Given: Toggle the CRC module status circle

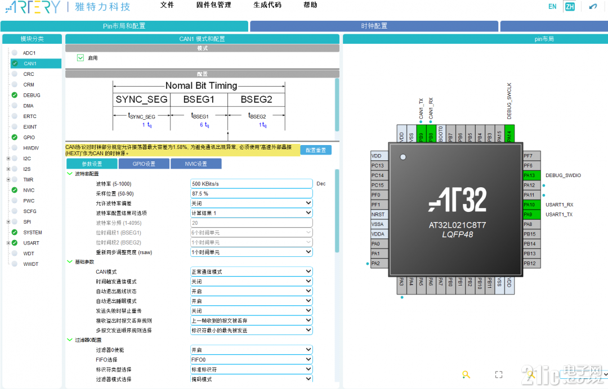Looking at the screenshot, I should tap(14, 74).
